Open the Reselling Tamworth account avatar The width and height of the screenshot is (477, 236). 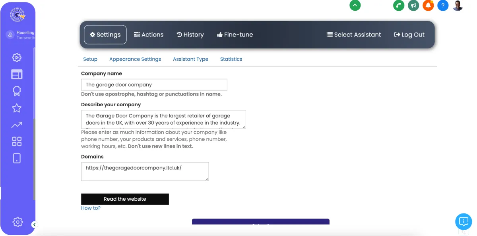tap(10, 35)
